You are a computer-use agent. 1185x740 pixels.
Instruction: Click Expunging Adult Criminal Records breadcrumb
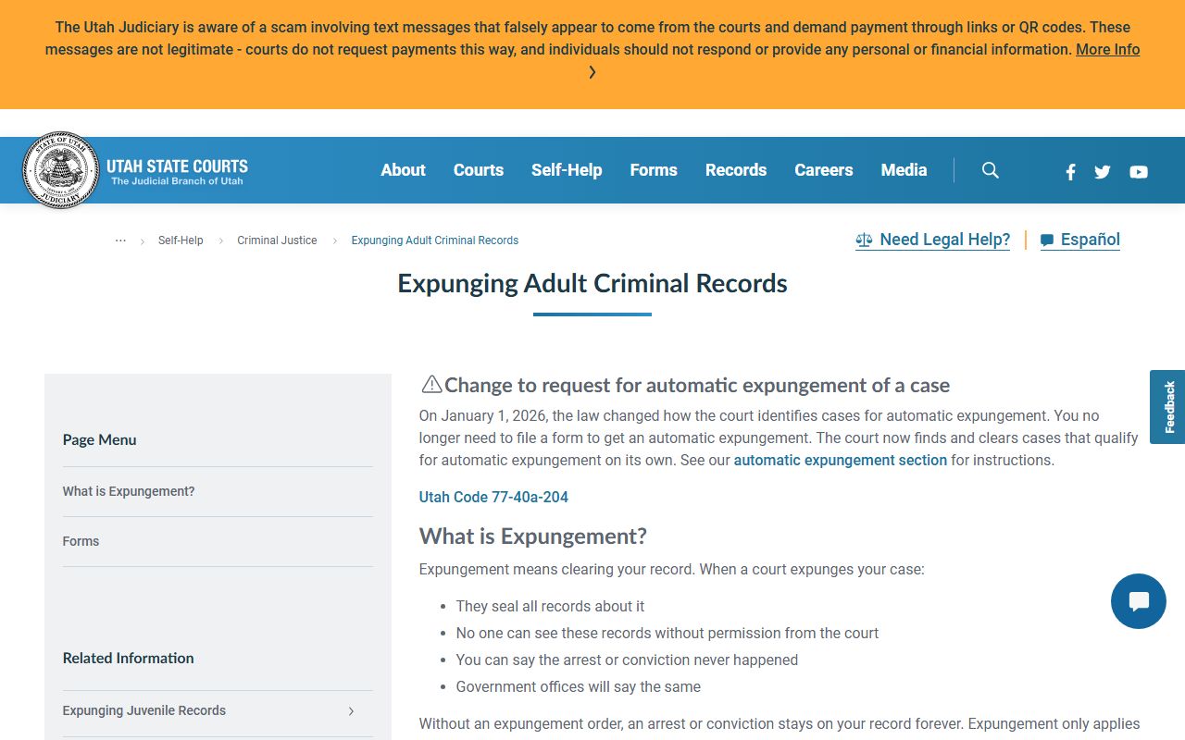click(x=435, y=240)
